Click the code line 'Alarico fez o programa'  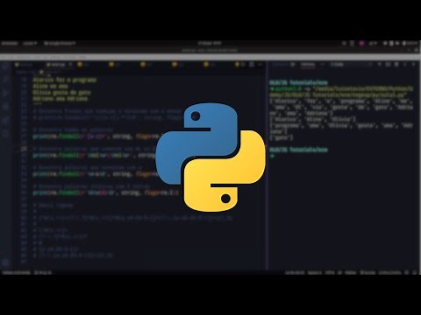[x=65, y=80]
